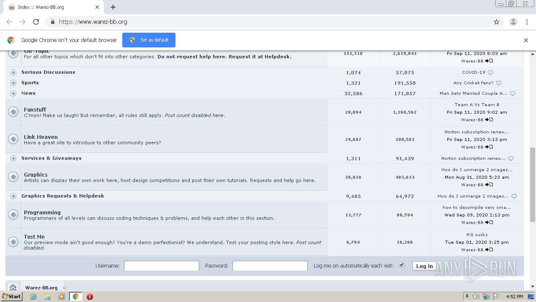Click the page vertical scrollbar thumb

pyautogui.click(x=533, y=185)
